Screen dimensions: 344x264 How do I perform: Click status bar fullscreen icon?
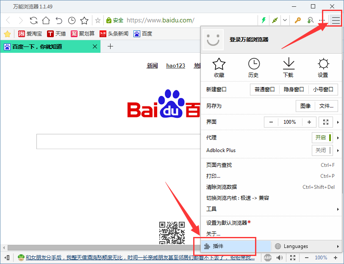(293, 258)
